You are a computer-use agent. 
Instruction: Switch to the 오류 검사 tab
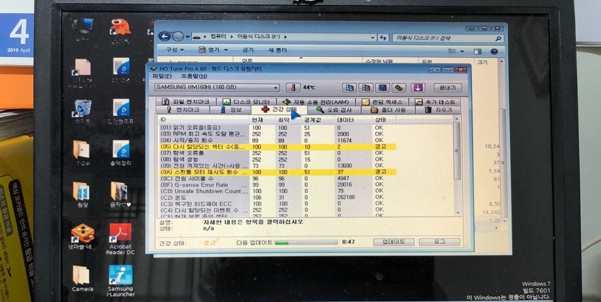pyautogui.click(x=334, y=110)
